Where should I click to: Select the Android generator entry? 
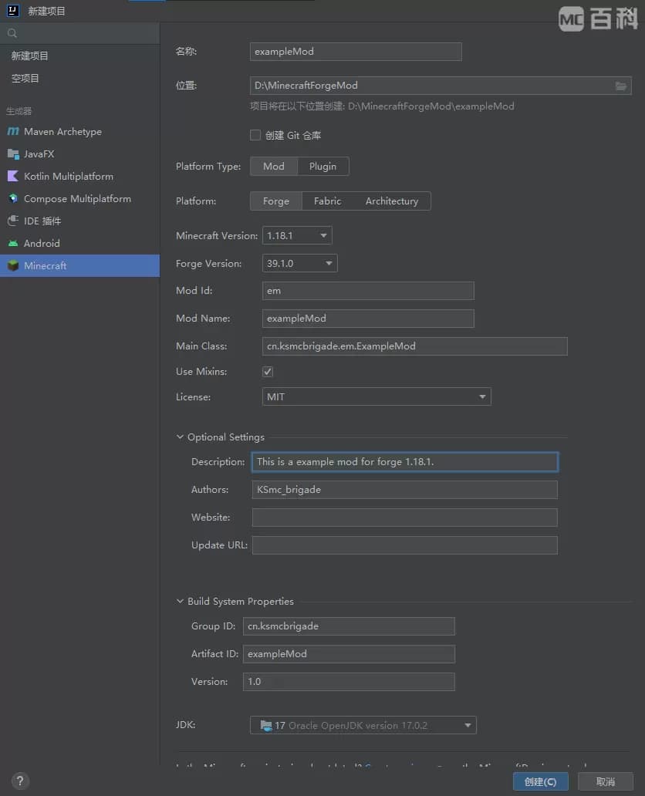(x=79, y=243)
